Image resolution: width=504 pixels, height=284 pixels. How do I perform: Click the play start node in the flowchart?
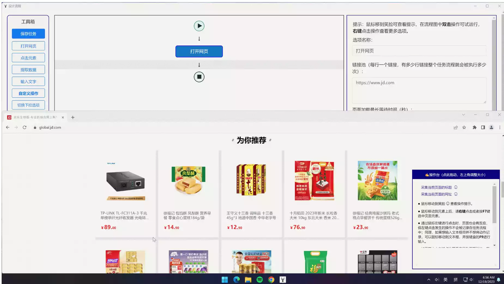(x=199, y=26)
